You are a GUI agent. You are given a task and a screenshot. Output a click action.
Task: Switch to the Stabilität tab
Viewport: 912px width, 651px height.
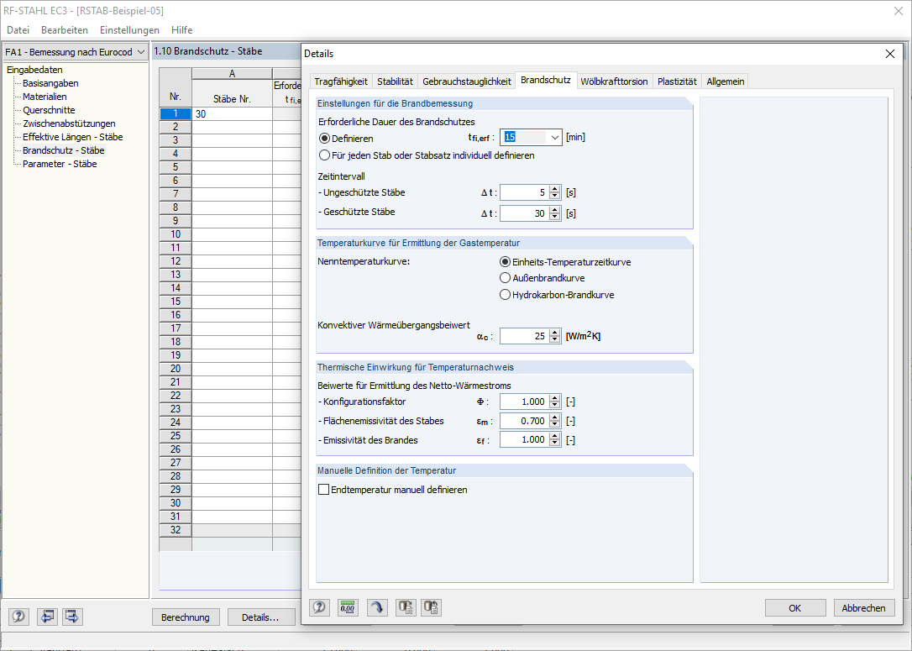395,81
